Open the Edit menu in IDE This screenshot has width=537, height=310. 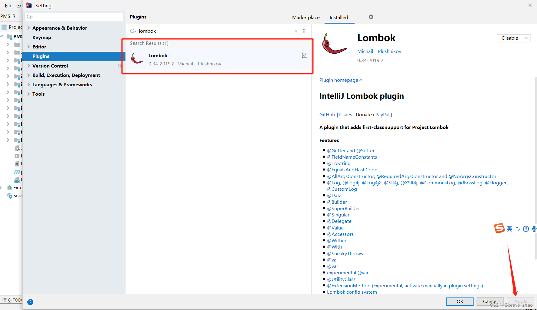point(20,5)
